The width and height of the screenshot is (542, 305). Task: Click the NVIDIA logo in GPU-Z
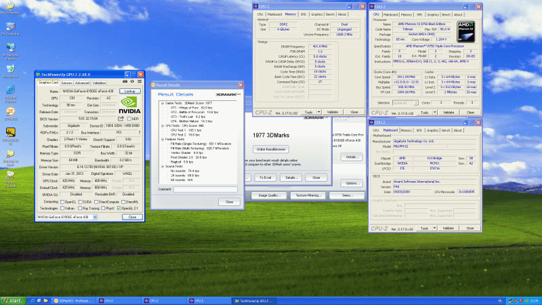pyautogui.click(x=129, y=105)
